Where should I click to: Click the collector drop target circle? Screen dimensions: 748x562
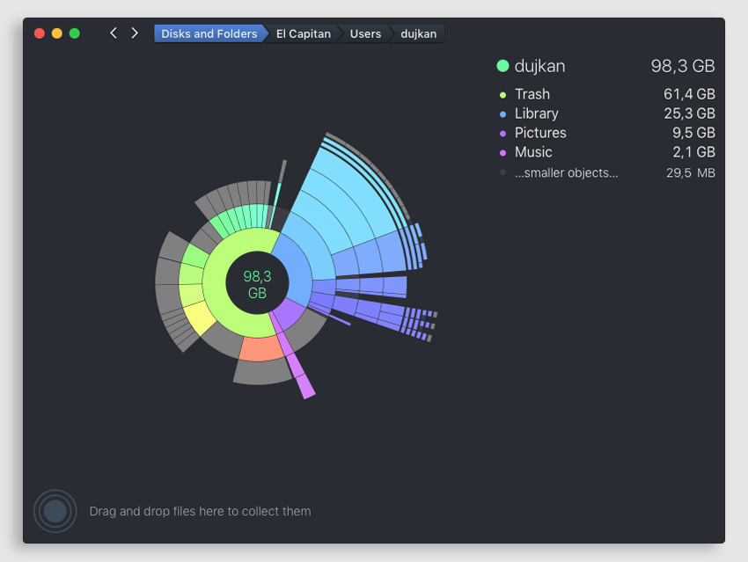(x=55, y=511)
